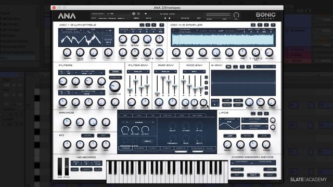Click the G-ENV expand view icon
333x187 pixels.
[x=228, y=66]
